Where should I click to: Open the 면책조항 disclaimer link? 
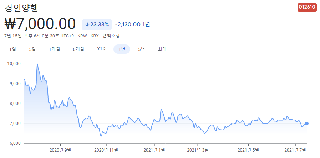pos(111,36)
